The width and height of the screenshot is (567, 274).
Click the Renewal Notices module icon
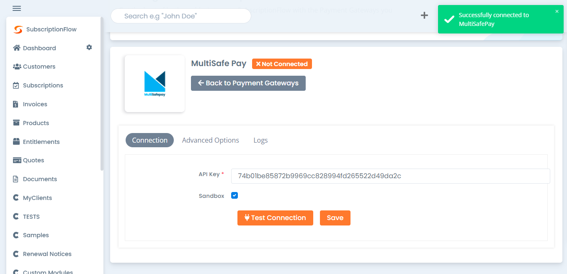pos(16,254)
